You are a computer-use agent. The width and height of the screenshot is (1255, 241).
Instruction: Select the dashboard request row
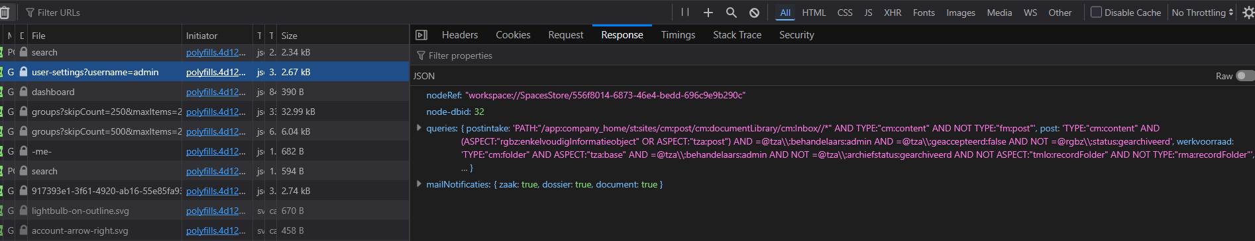[x=204, y=92]
